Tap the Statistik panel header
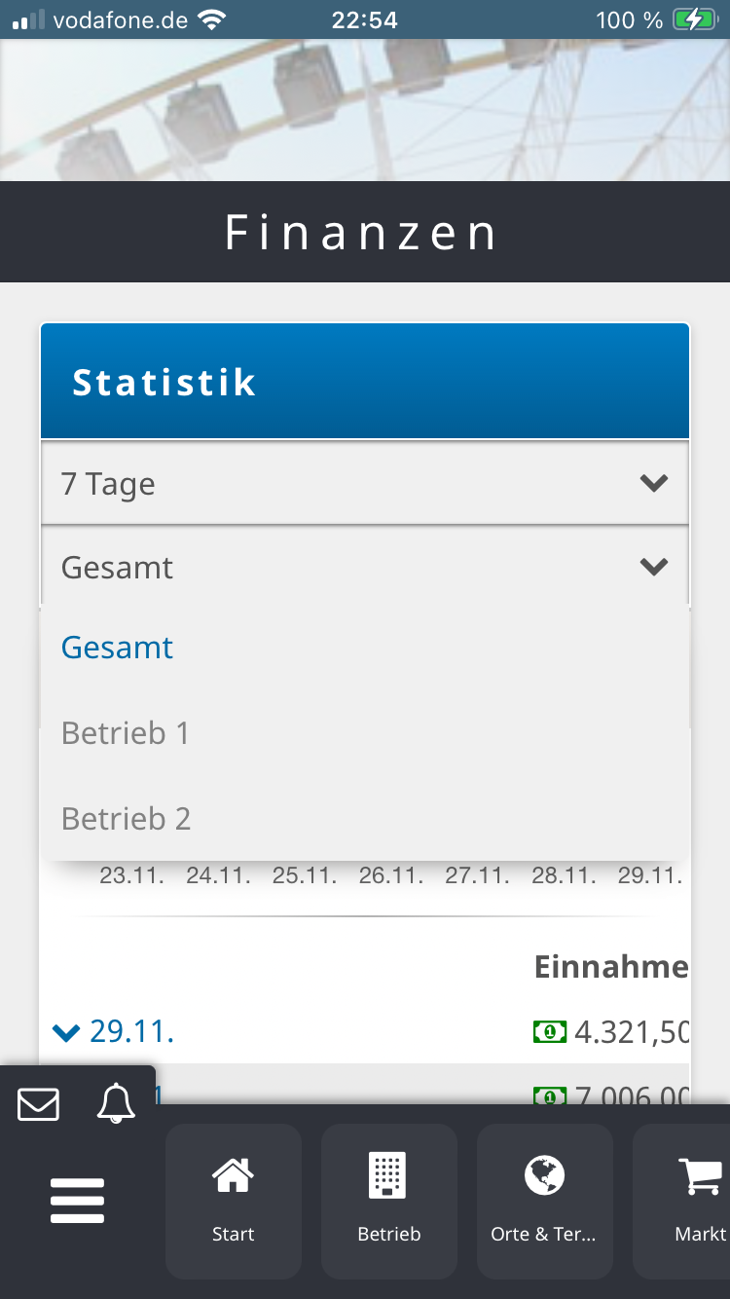This screenshot has width=730, height=1299. pos(365,382)
